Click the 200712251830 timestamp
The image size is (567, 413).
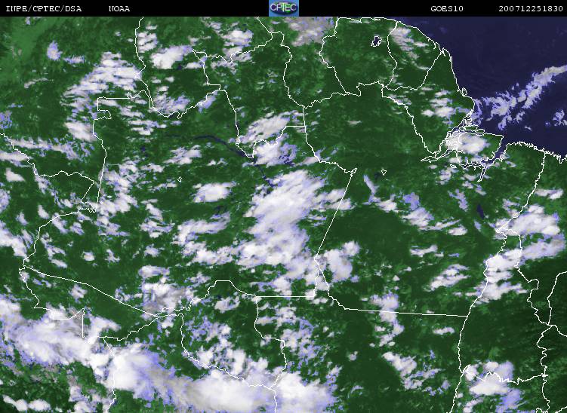click(x=531, y=9)
